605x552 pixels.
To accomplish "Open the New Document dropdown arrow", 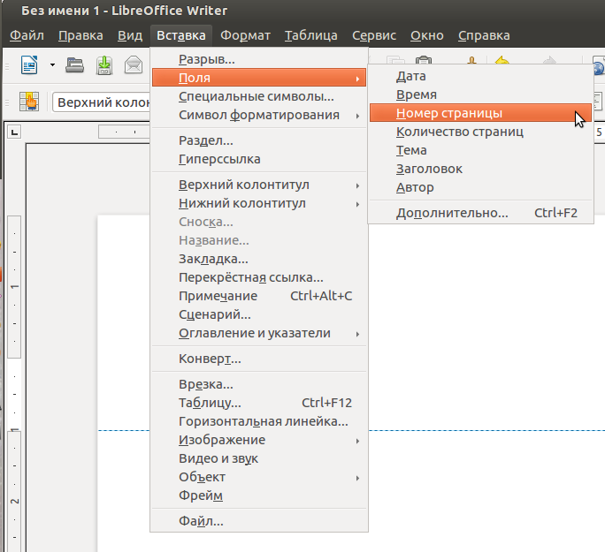I will pos(52,64).
